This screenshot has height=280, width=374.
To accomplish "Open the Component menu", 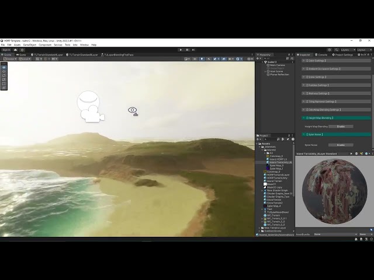I will (45, 45).
